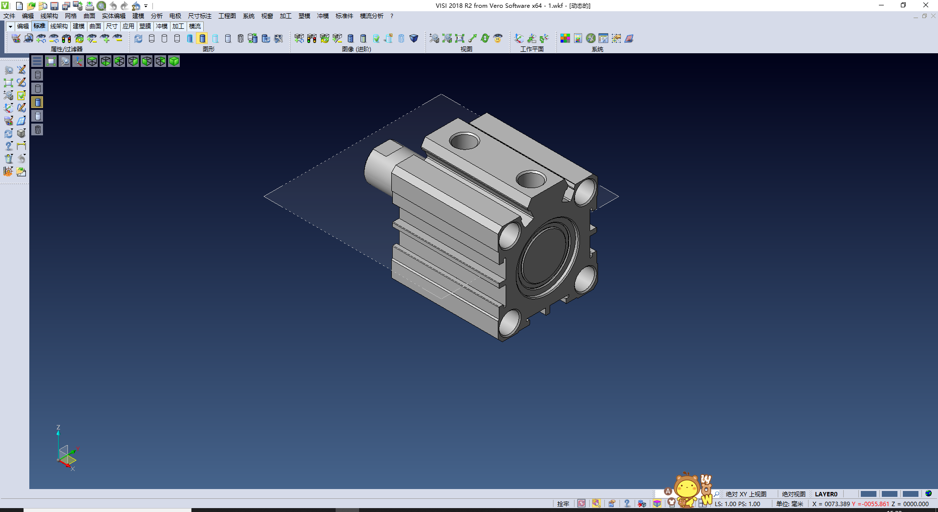Click the Open file icon in quick access bar

pos(31,6)
